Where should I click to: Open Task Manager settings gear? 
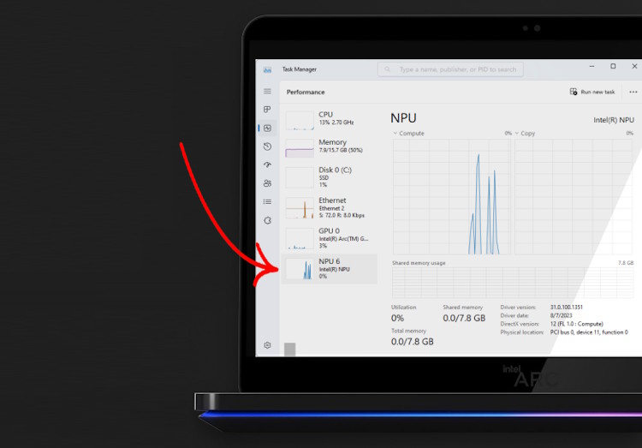(267, 345)
